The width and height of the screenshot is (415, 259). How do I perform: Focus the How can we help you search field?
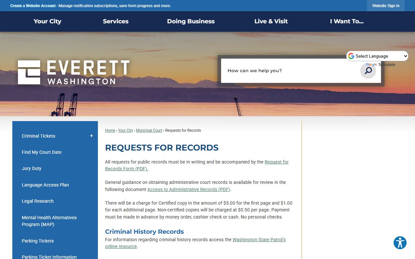[x=290, y=71]
